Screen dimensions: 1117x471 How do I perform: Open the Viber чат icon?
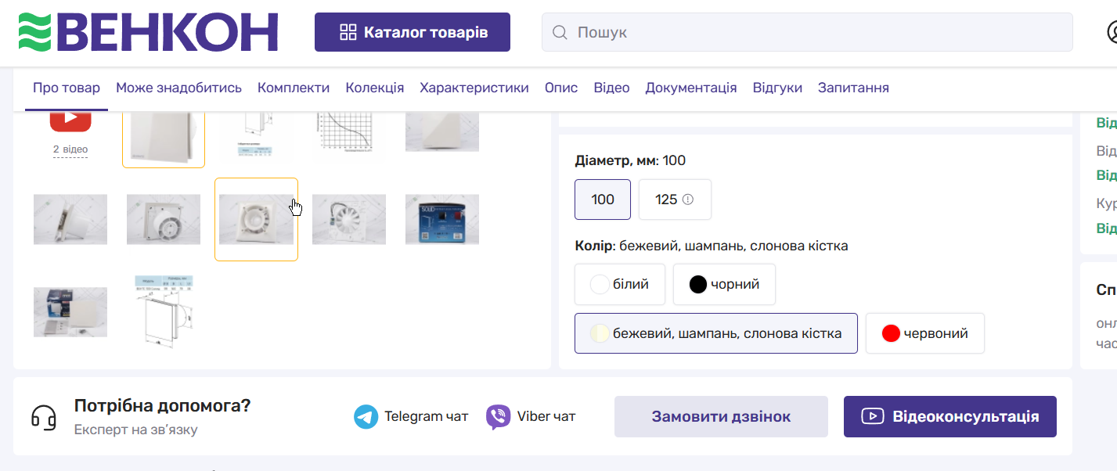point(499,416)
